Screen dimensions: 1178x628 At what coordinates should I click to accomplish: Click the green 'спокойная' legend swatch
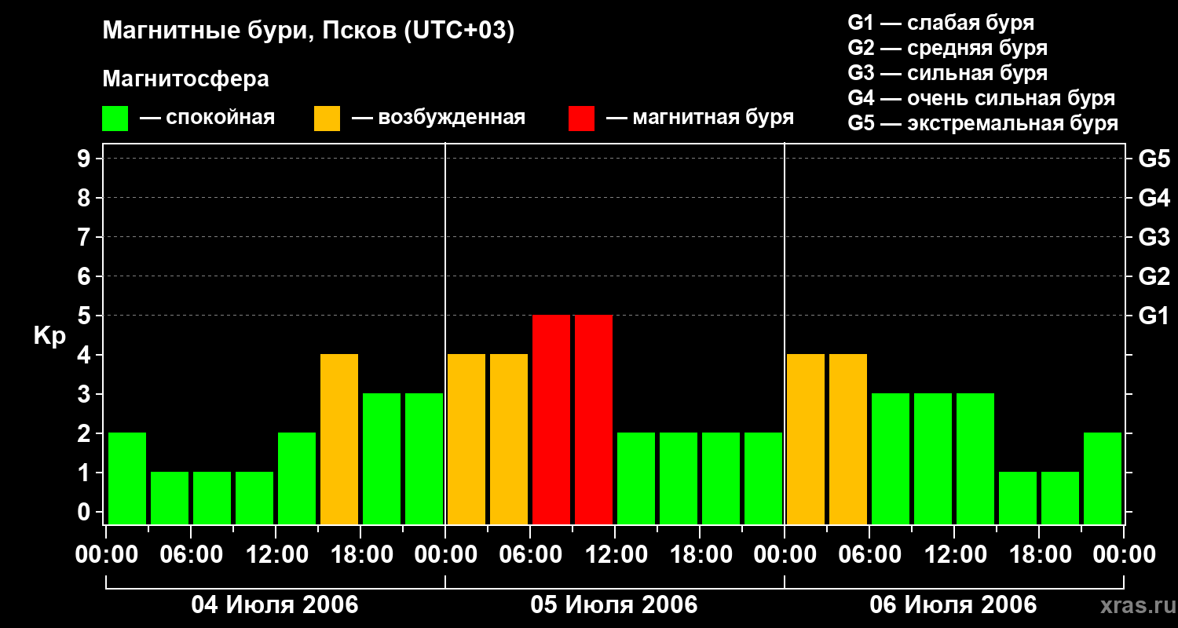point(115,119)
